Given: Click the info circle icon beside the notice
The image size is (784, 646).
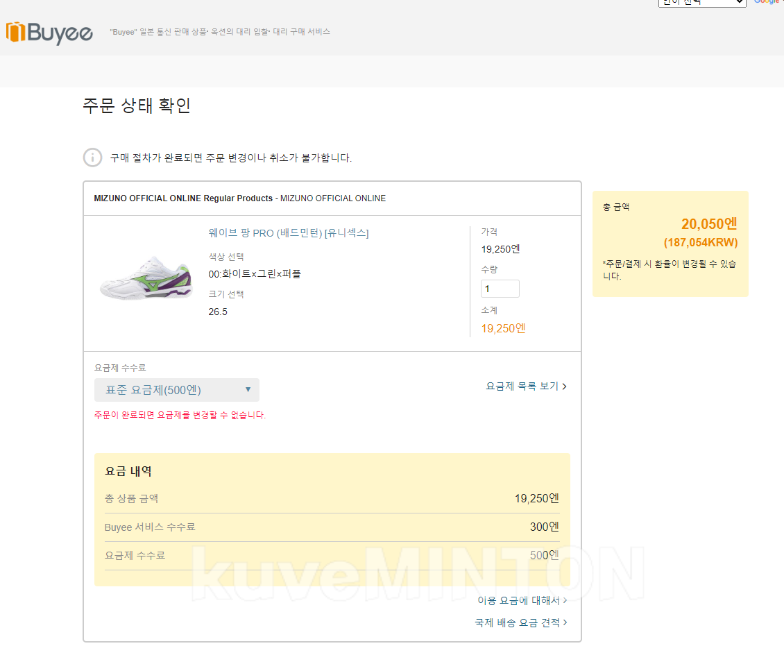Looking at the screenshot, I should [x=92, y=158].
